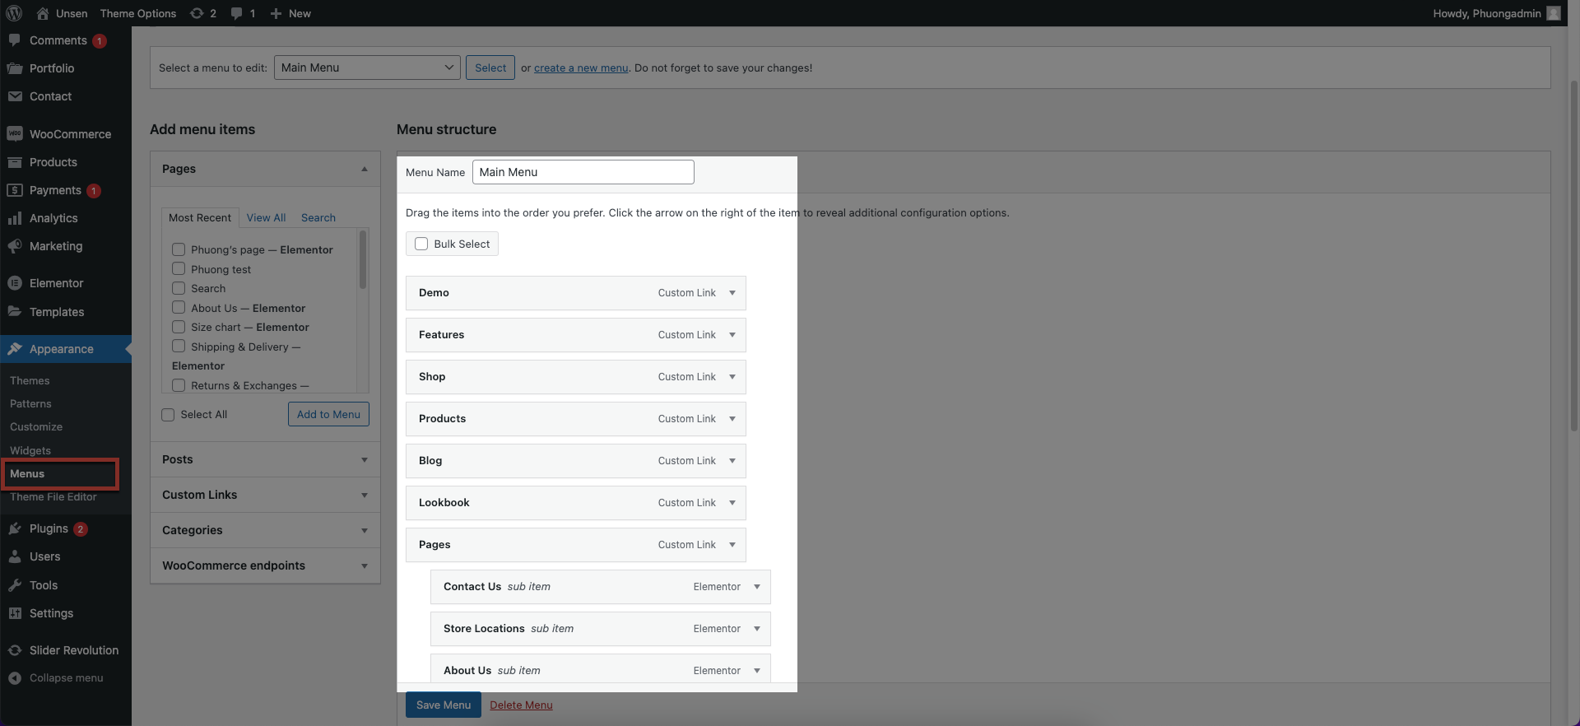
Task: Click the Delete Menu link
Action: [521, 705]
